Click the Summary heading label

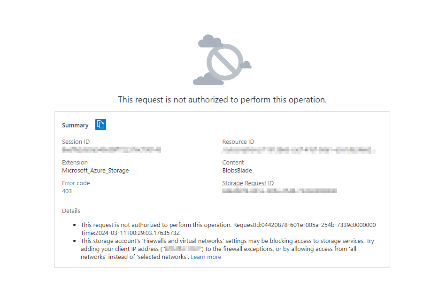coord(75,125)
